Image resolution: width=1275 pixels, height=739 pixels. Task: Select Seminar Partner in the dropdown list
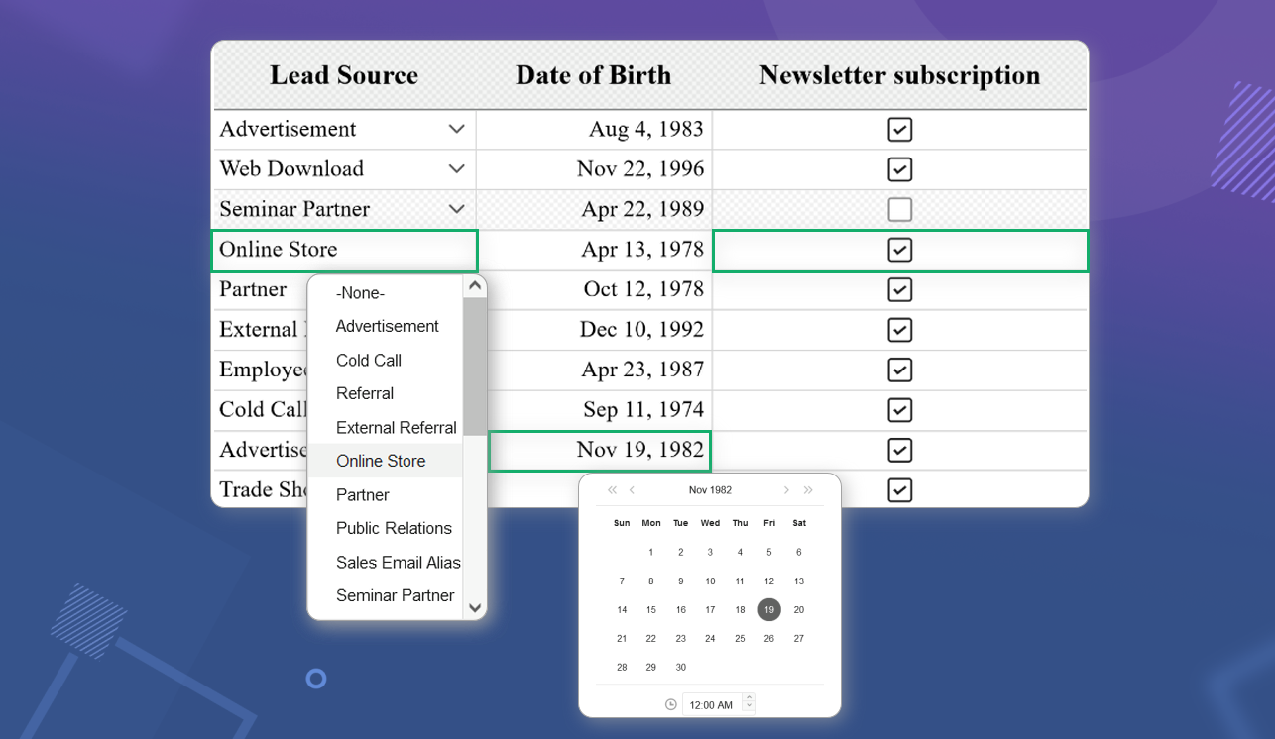tap(385, 595)
